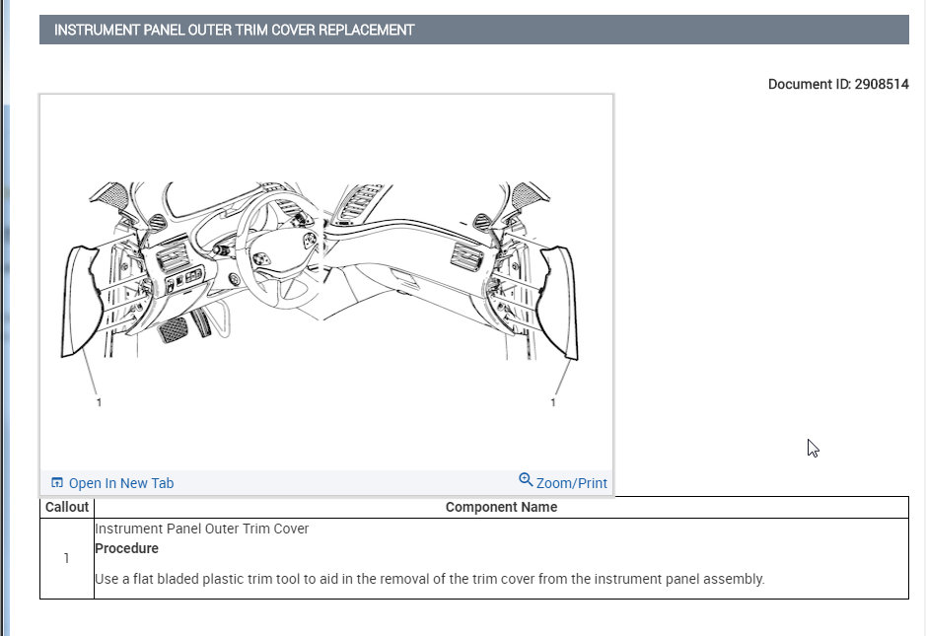Click callout number 1 in the table row
This screenshot has height=636, width=926.
pyautogui.click(x=65, y=558)
